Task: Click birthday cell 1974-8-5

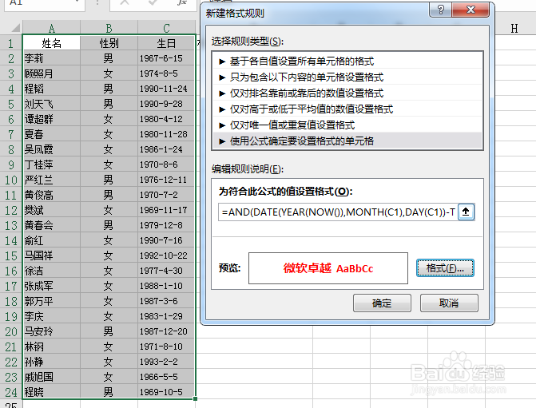Action: point(166,73)
